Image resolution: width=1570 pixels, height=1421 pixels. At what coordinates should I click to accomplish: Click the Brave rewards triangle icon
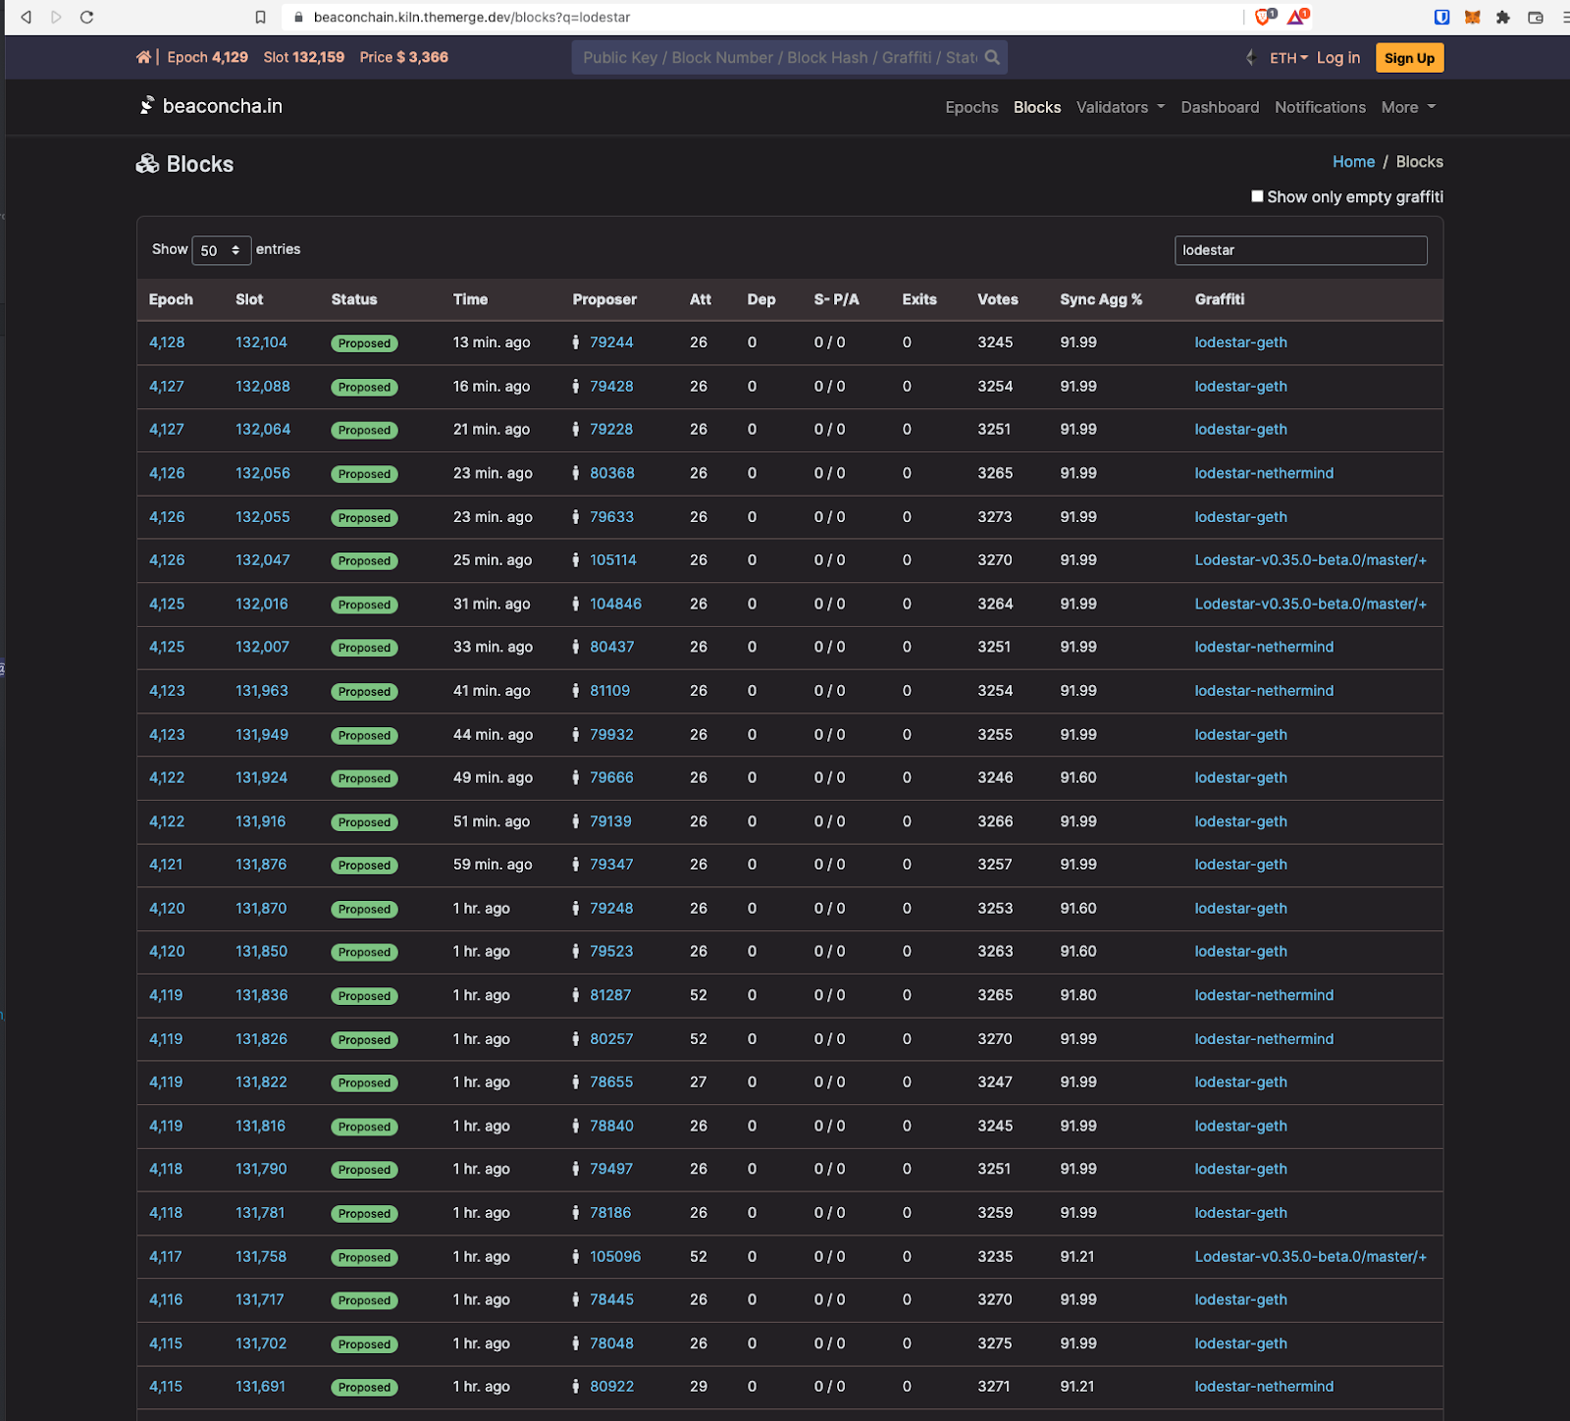point(1298,17)
